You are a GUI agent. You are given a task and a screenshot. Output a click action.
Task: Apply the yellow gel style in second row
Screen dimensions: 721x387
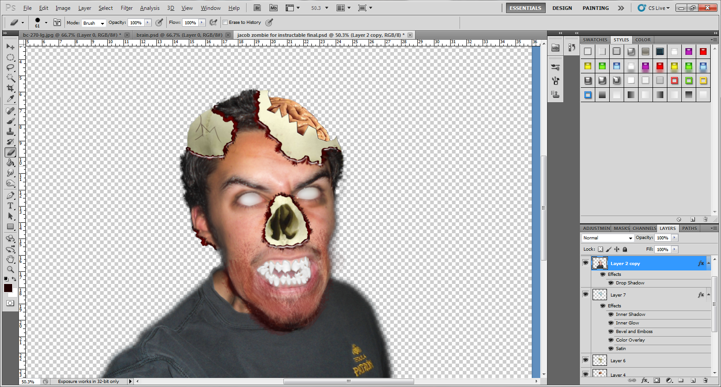tap(588, 66)
